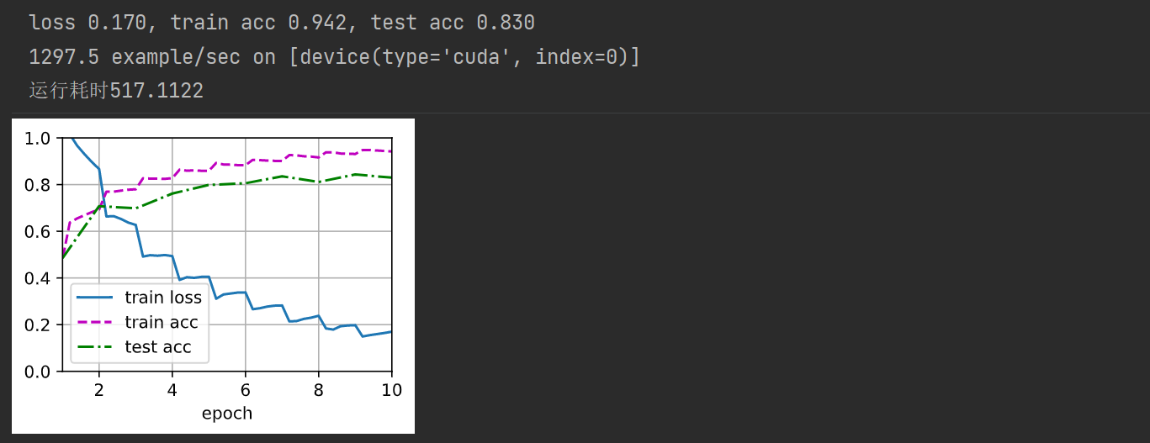Click the 'test acc 0.830' output text
Viewport: 1150px width, 443px height.
coord(453,23)
